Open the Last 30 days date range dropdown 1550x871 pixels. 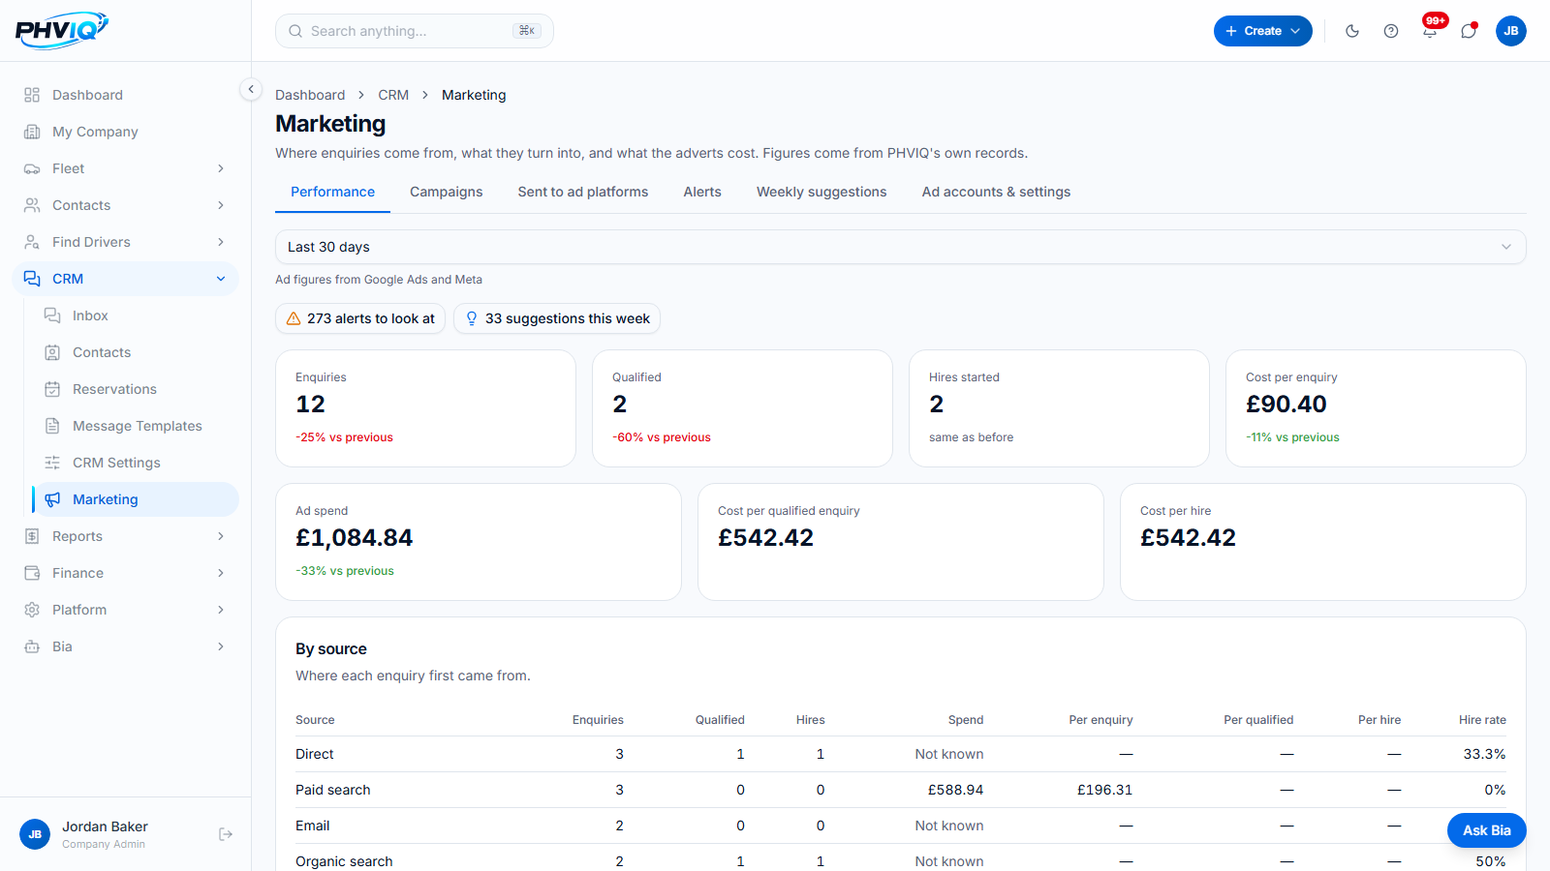coord(900,247)
